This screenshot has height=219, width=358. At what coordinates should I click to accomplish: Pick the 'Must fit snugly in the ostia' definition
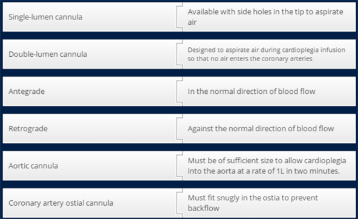(x=269, y=203)
